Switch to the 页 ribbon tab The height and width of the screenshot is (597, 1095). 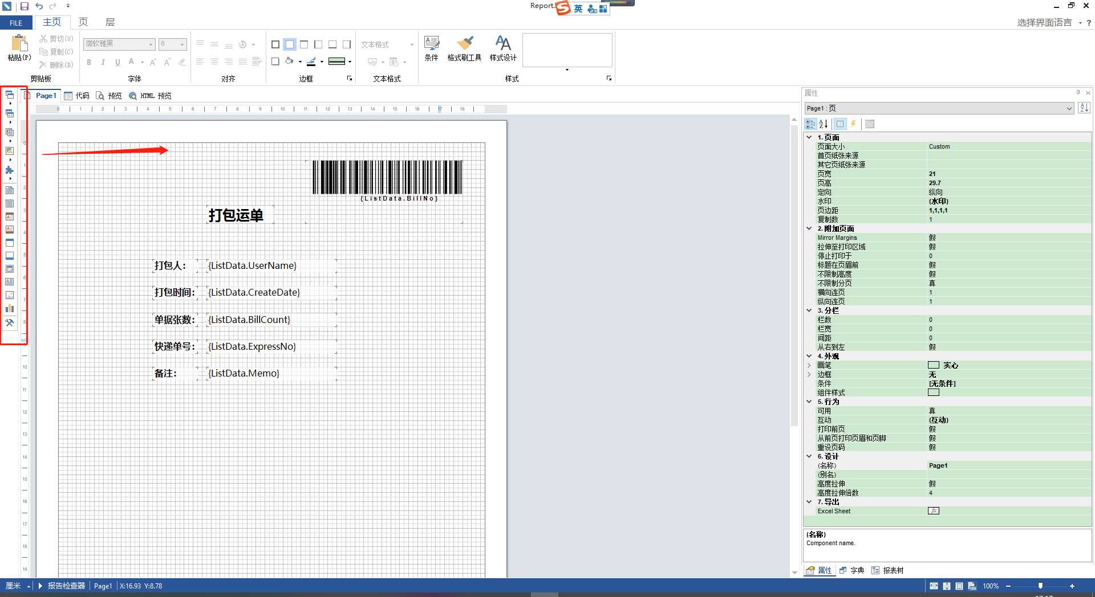tap(83, 22)
